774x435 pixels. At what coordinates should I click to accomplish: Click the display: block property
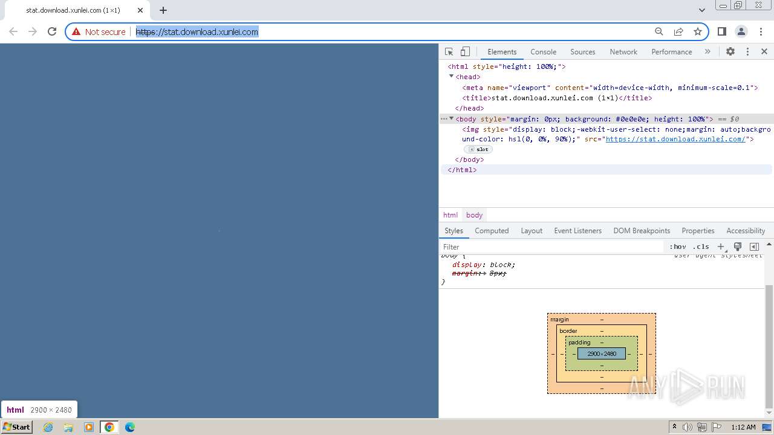[484, 265]
